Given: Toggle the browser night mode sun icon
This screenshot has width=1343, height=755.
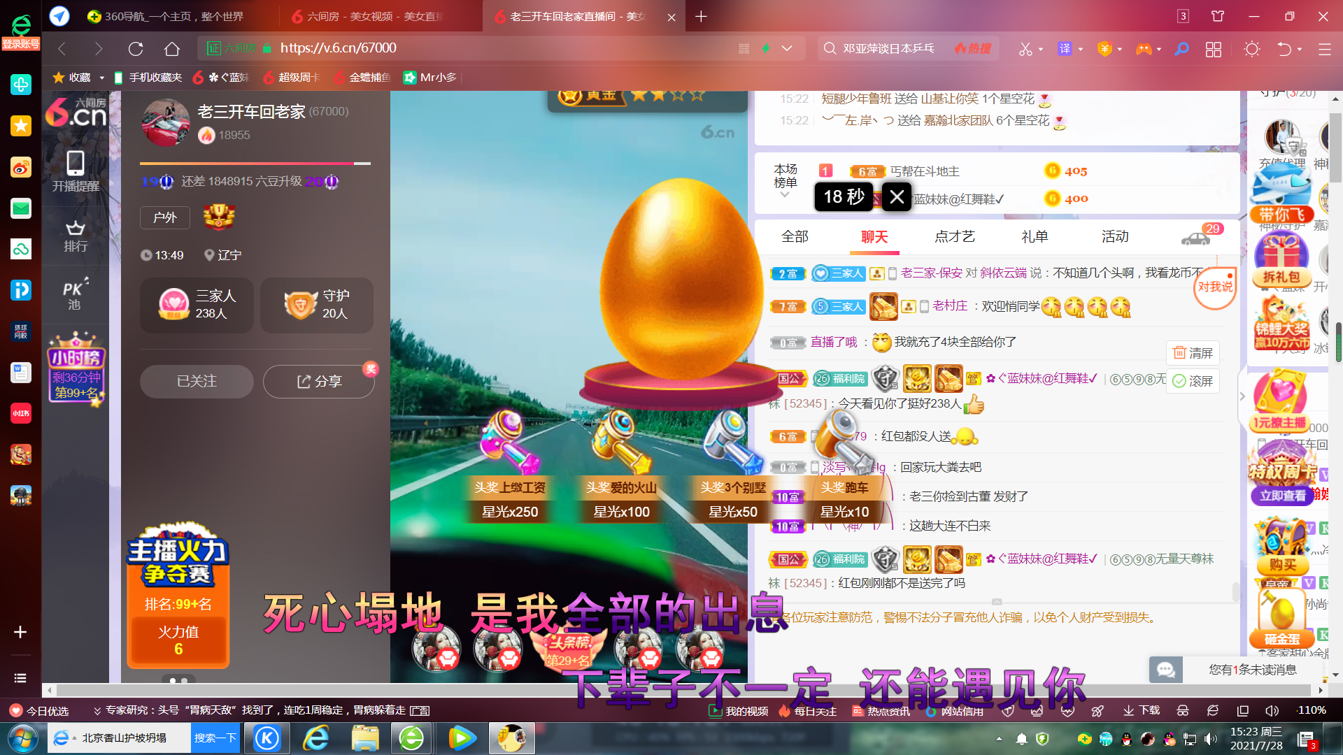Looking at the screenshot, I should click(1251, 48).
